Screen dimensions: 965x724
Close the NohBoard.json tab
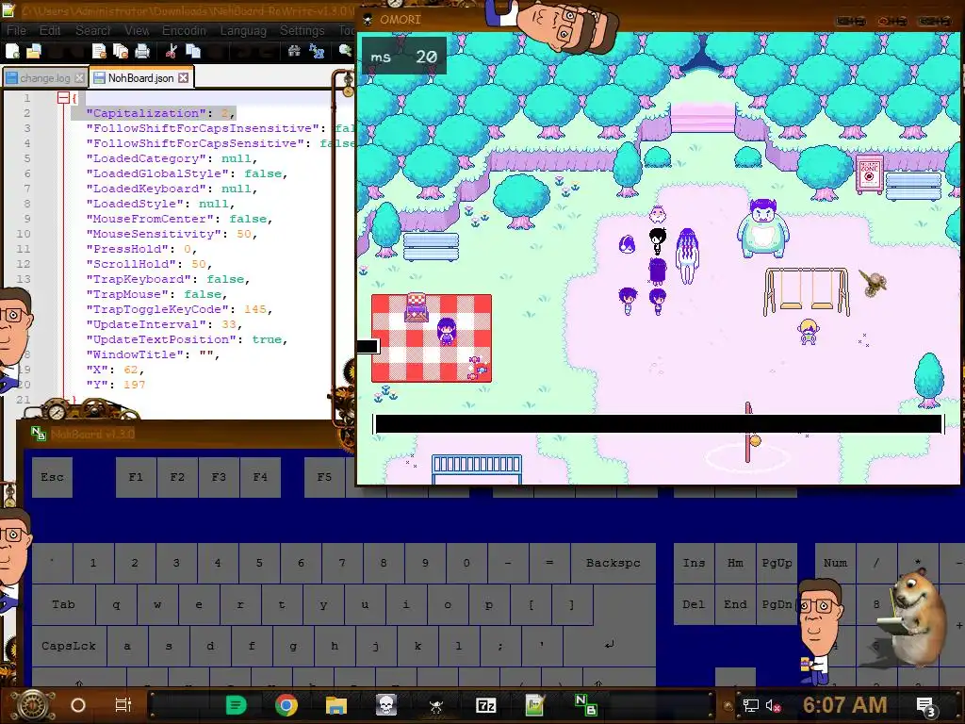pos(184,78)
